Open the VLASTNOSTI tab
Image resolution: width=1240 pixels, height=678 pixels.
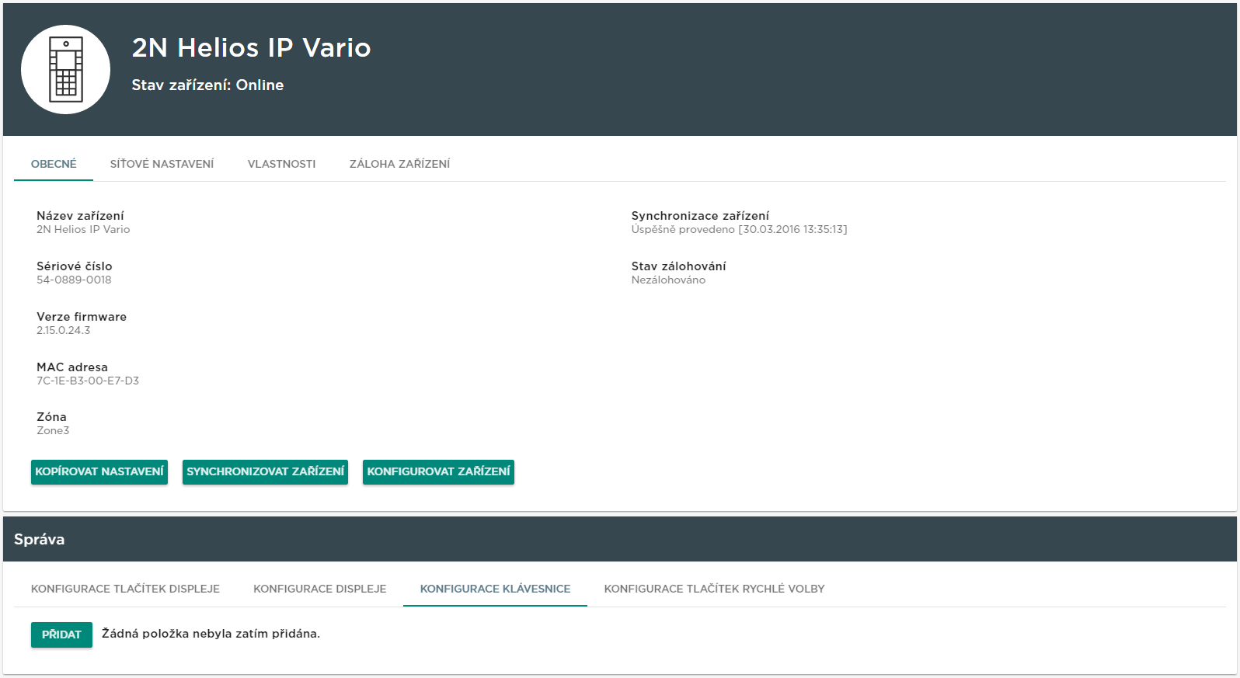coord(281,164)
